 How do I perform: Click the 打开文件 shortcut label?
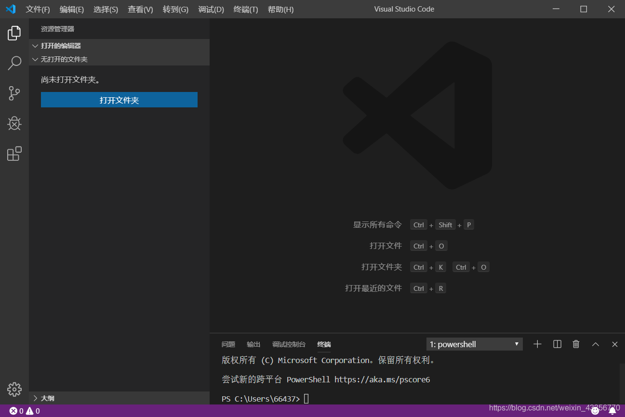(386, 246)
